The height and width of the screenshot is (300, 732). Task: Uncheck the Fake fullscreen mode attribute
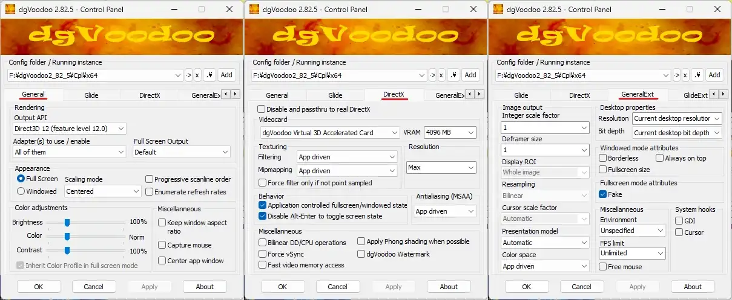point(603,194)
